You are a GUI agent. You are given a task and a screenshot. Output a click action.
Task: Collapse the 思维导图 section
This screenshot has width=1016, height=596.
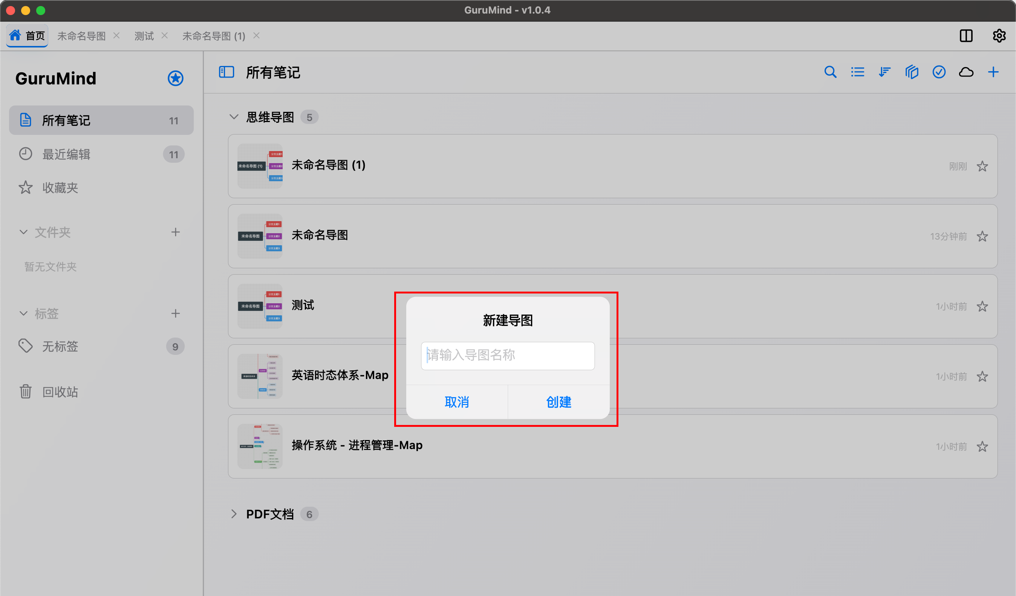tap(234, 117)
